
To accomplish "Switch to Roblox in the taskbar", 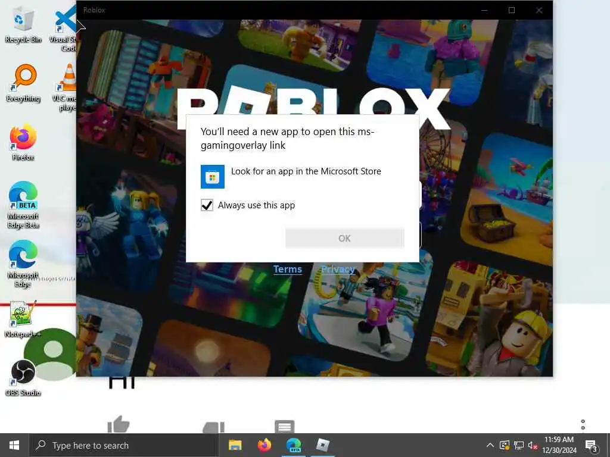I will (323, 445).
